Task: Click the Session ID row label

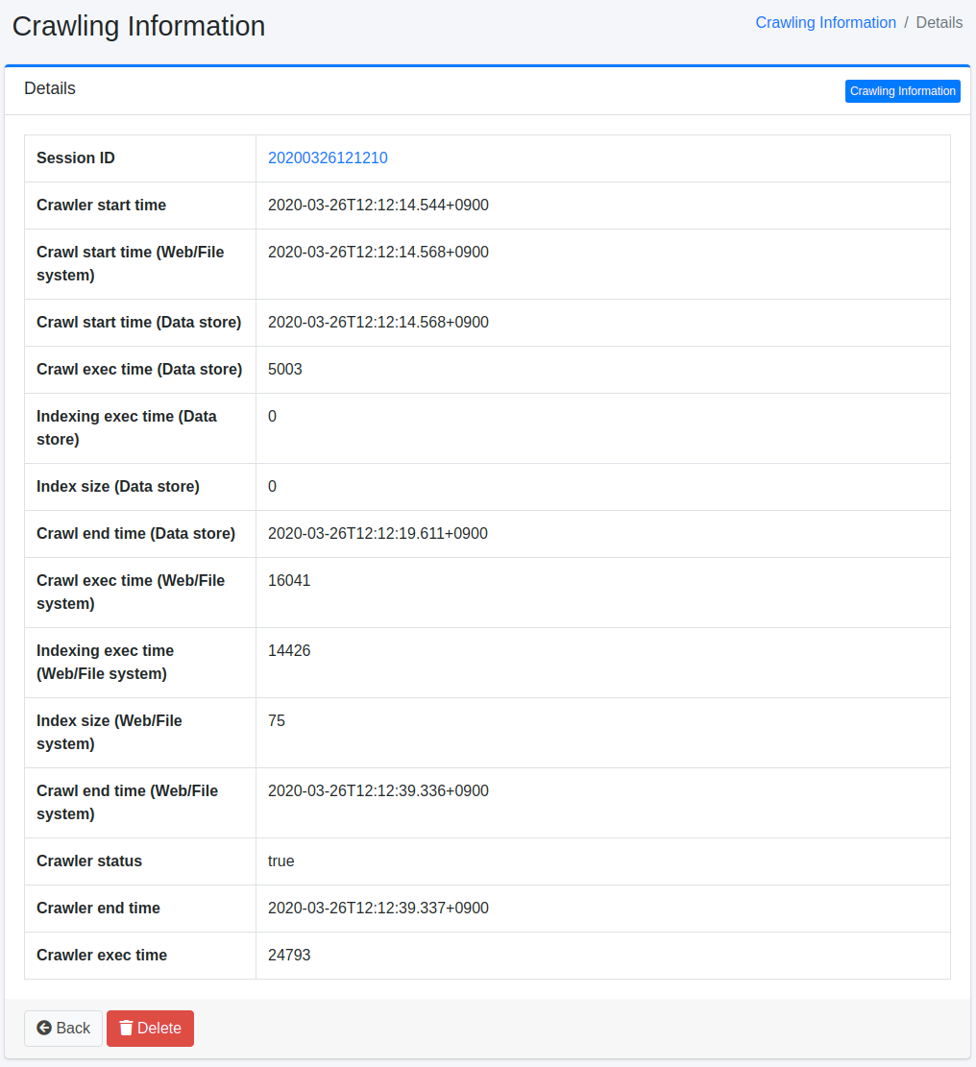Action: (76, 158)
